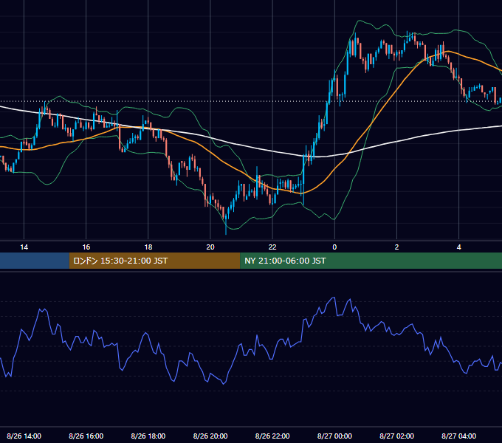Click the 4 hour label on price chart axis

(458, 247)
